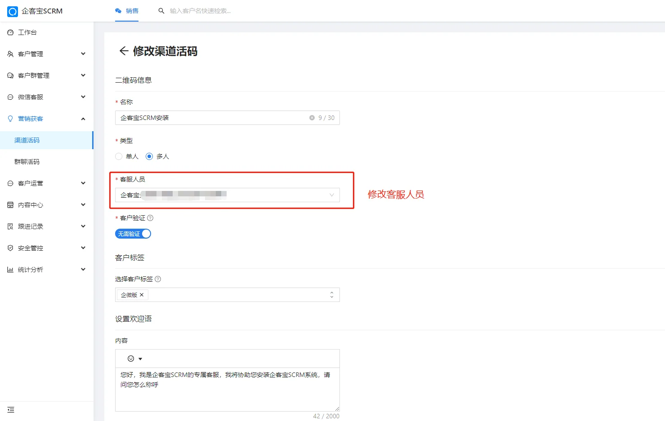The width and height of the screenshot is (665, 421).
Task: Collapse the sidebar with the bottom menu icon
Action: [11, 410]
